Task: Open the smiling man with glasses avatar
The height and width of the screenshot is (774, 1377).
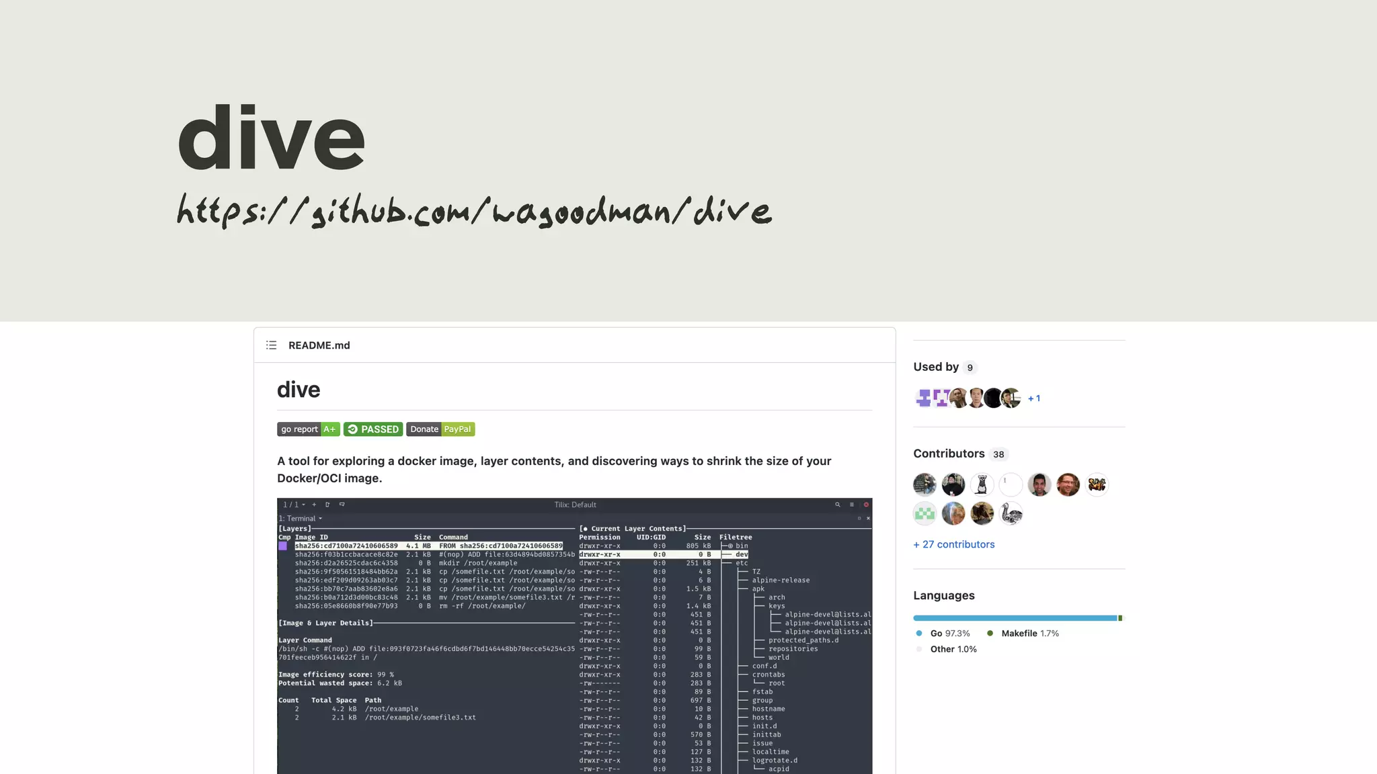Action: (1068, 484)
